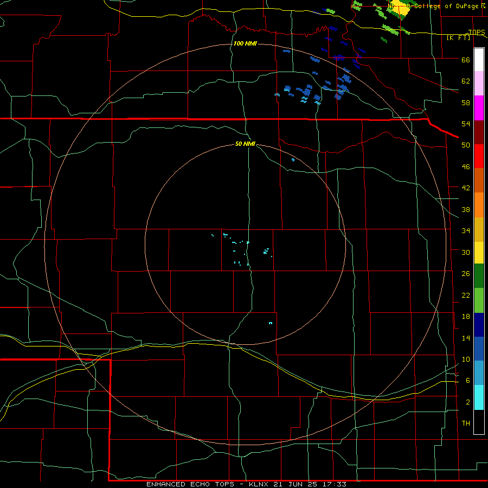The width and height of the screenshot is (488, 488).
Task: Click the light pink legend swatch
Action: pos(479,83)
